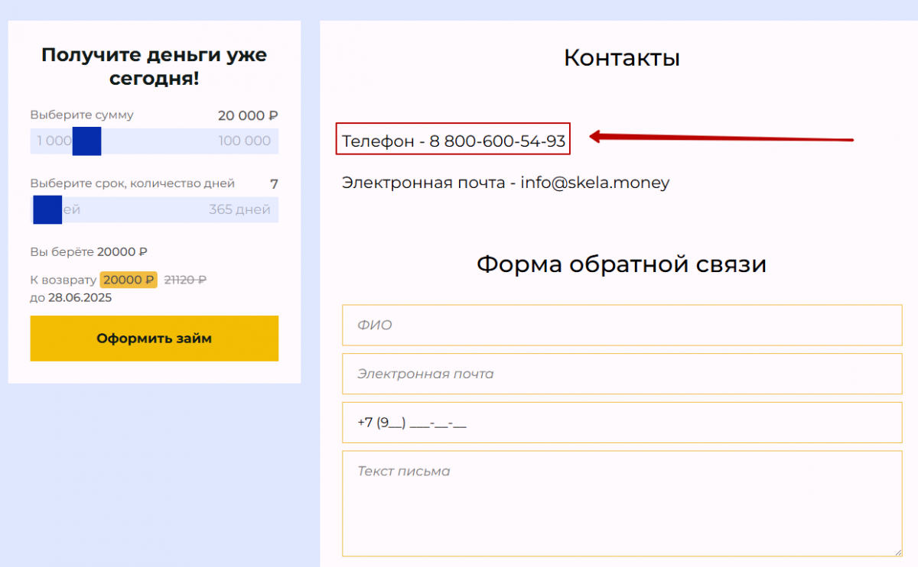This screenshot has height=567, width=918.
Task: Click the 365 дней maximum term label
Action: tap(239, 209)
